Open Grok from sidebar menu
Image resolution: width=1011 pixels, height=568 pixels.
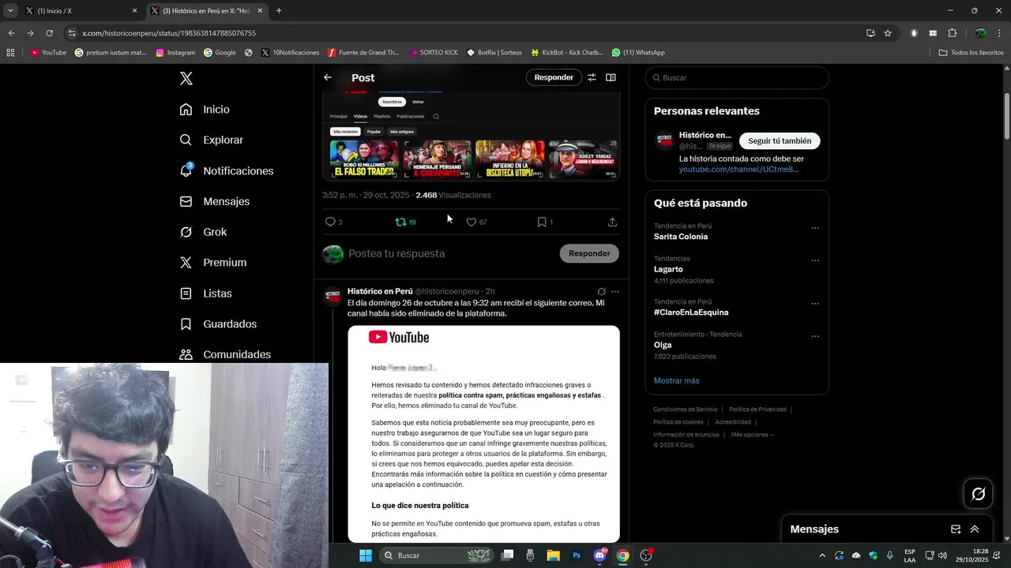pos(203,232)
